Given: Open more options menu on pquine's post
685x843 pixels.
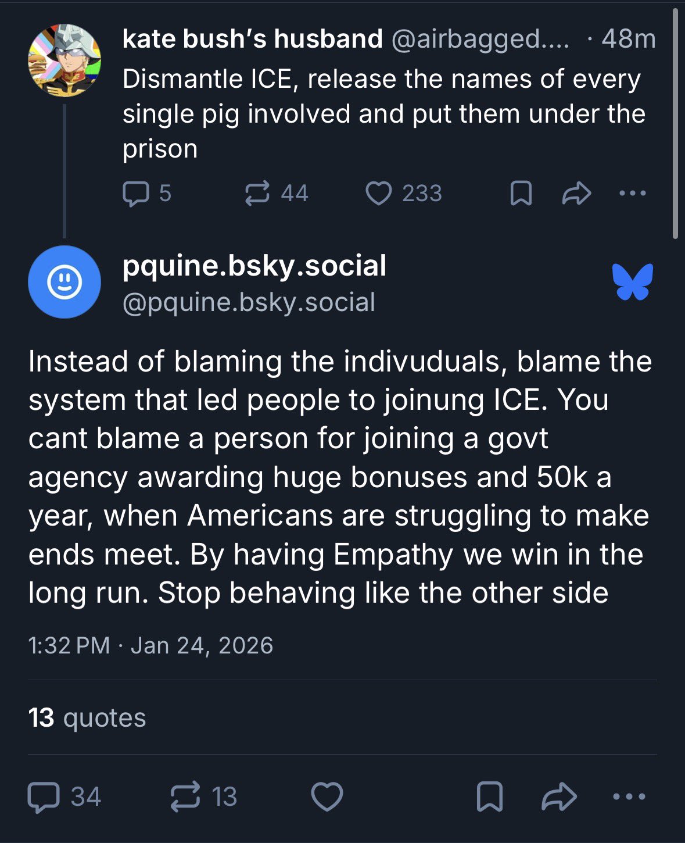Looking at the screenshot, I should (629, 796).
